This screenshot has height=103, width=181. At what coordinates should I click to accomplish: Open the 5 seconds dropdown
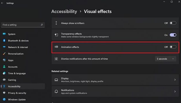tap(165, 59)
